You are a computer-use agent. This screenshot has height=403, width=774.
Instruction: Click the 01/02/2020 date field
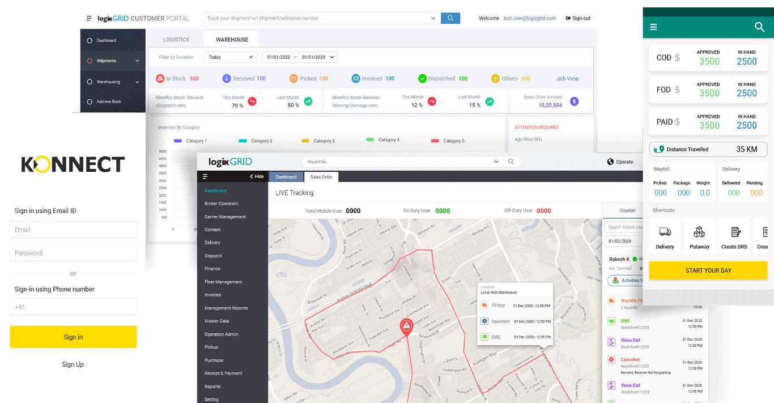624,241
